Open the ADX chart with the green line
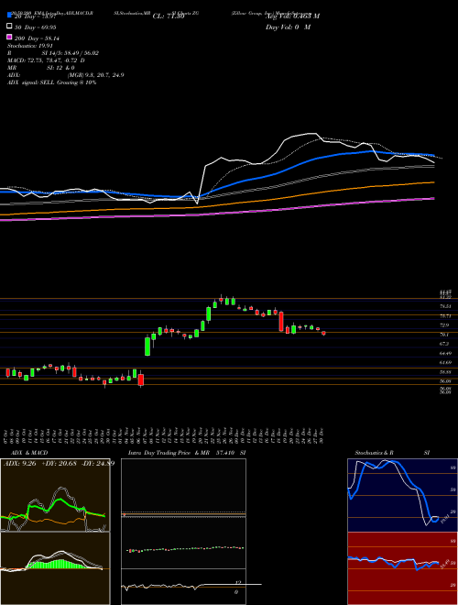 (x=55, y=495)
